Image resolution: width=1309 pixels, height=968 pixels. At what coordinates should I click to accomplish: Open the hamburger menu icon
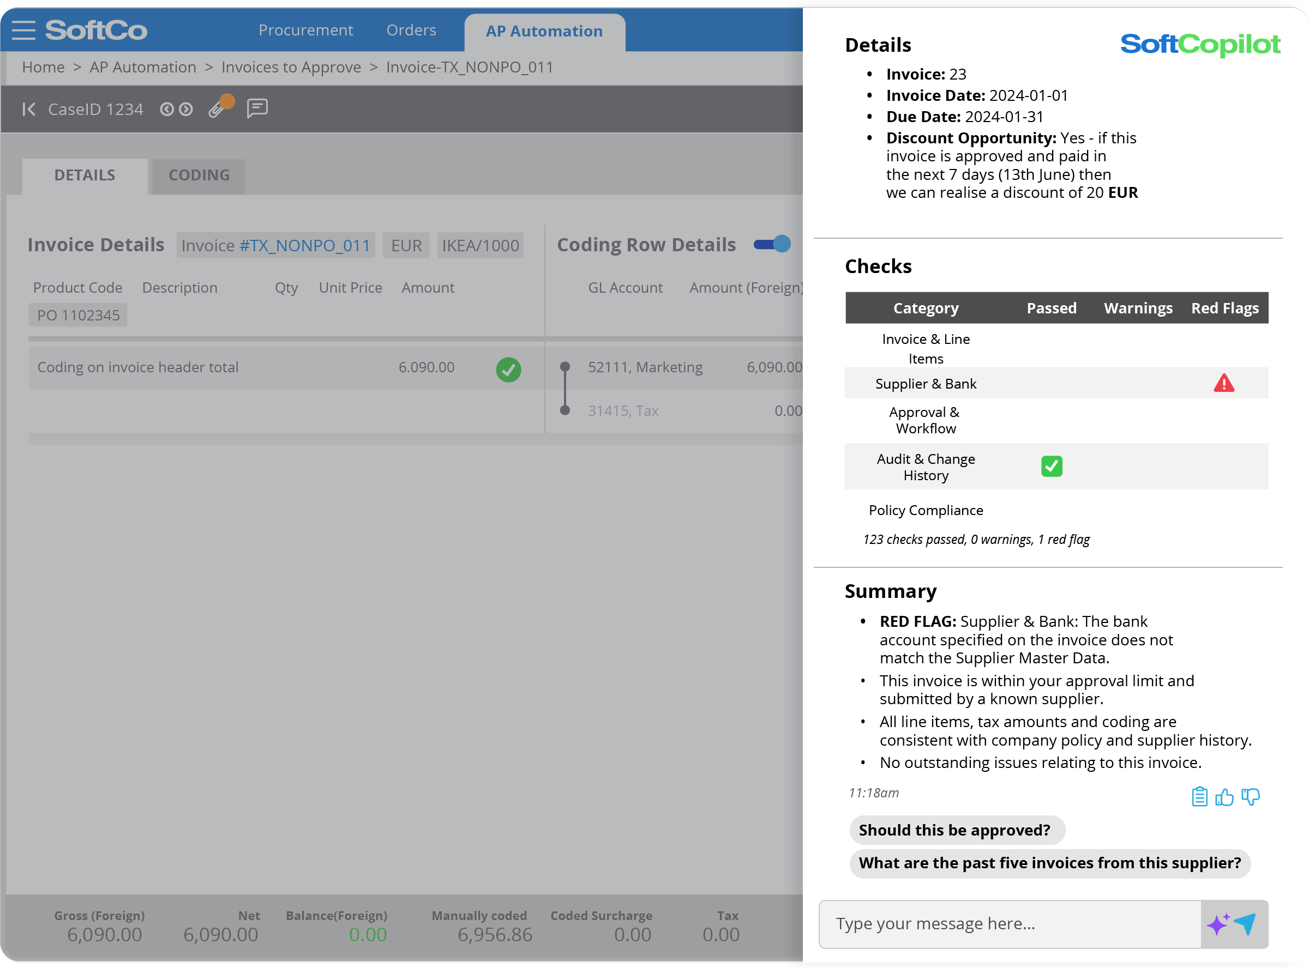(23, 29)
